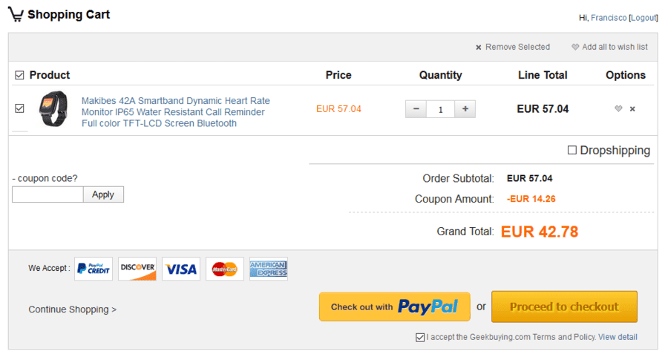
Task: Toggle the Terms and Policy acceptance checkbox
Action: pos(420,338)
